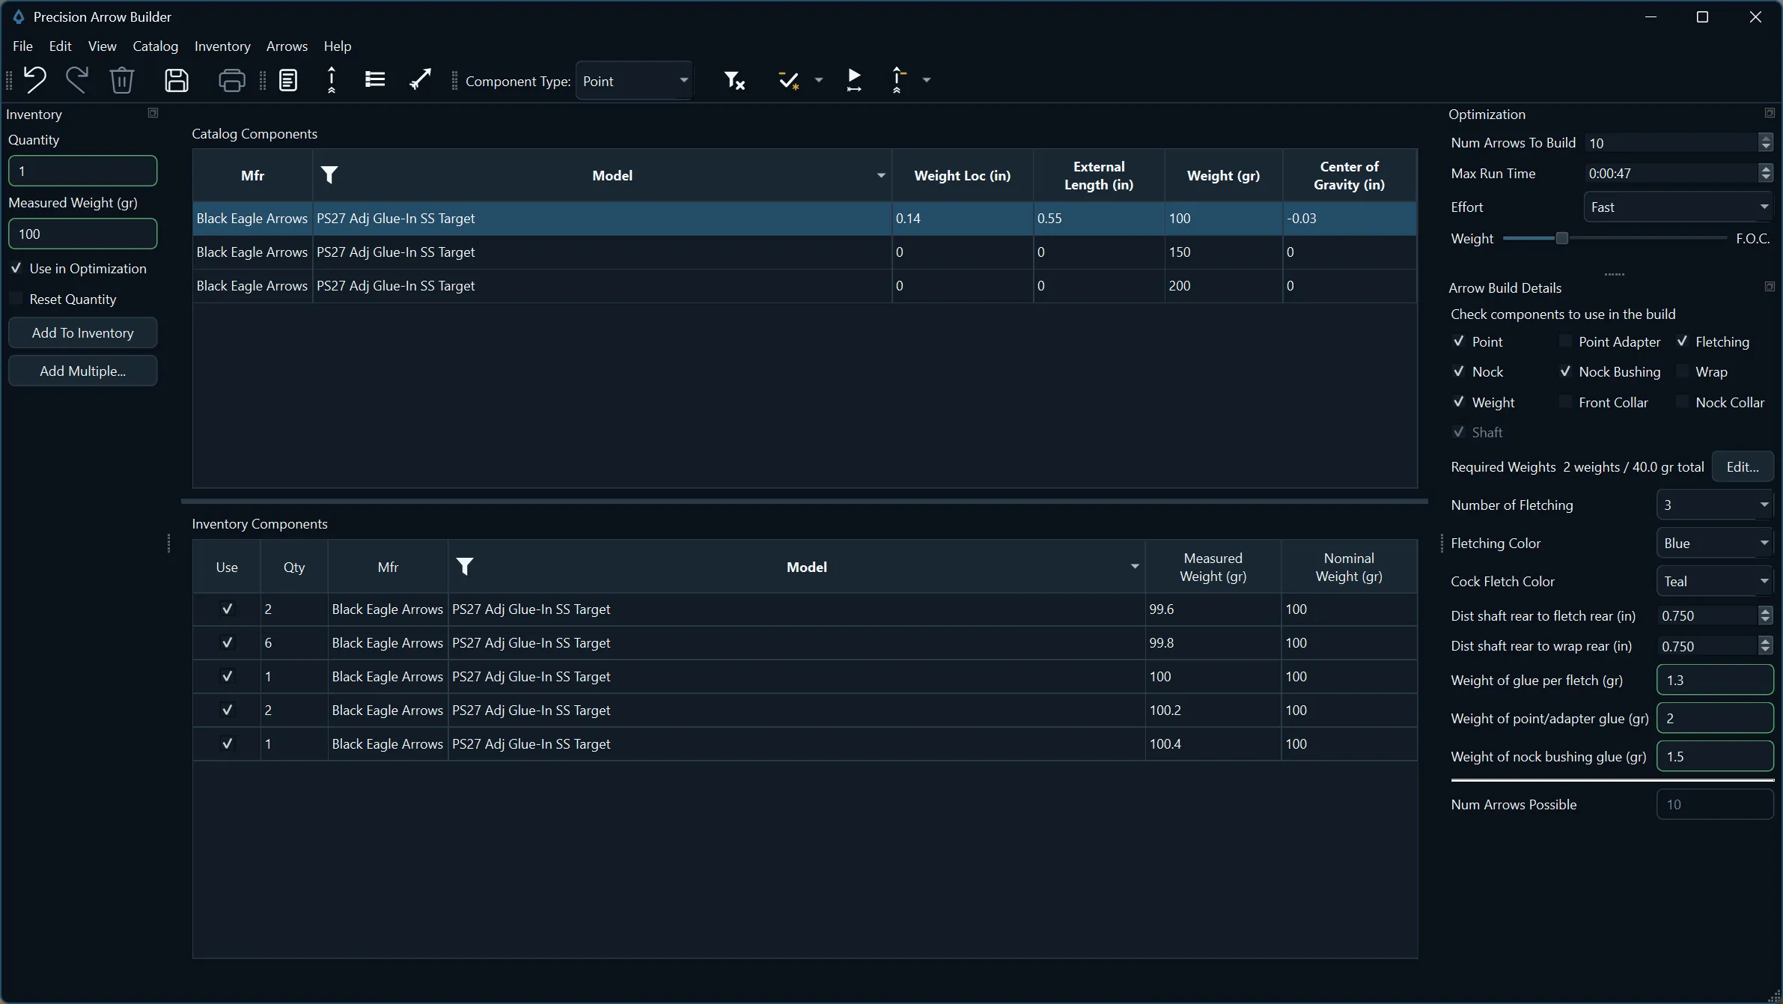Enable the Reset Quantity checkbox
The height and width of the screenshot is (1004, 1783).
coord(16,299)
